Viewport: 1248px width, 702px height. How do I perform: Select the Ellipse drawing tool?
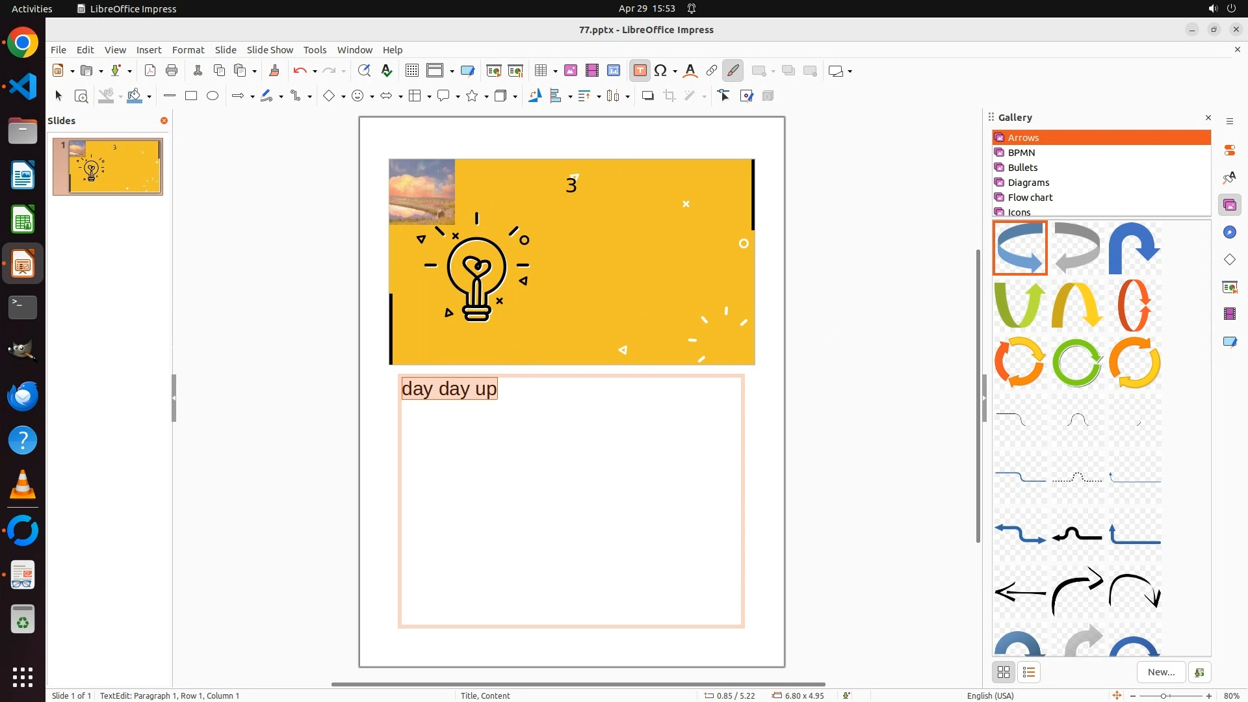pyautogui.click(x=213, y=96)
